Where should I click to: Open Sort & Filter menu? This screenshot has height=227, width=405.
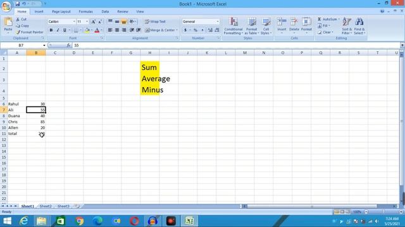pos(347,26)
